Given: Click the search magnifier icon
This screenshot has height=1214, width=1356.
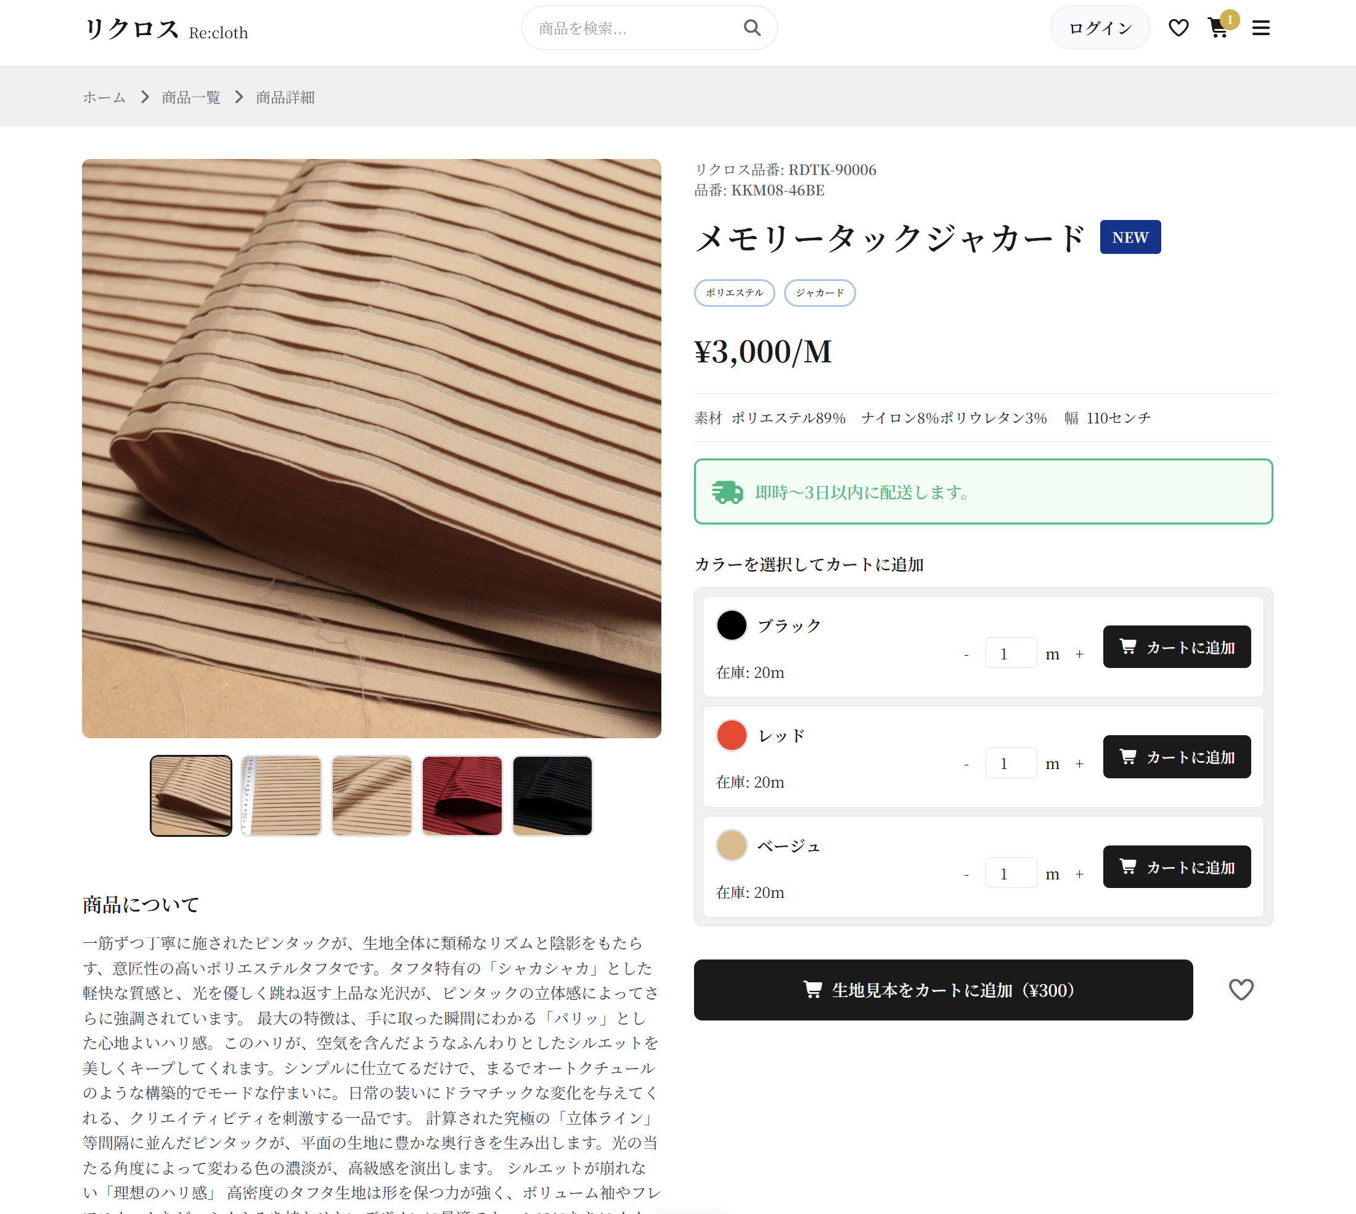Looking at the screenshot, I should click(x=752, y=28).
